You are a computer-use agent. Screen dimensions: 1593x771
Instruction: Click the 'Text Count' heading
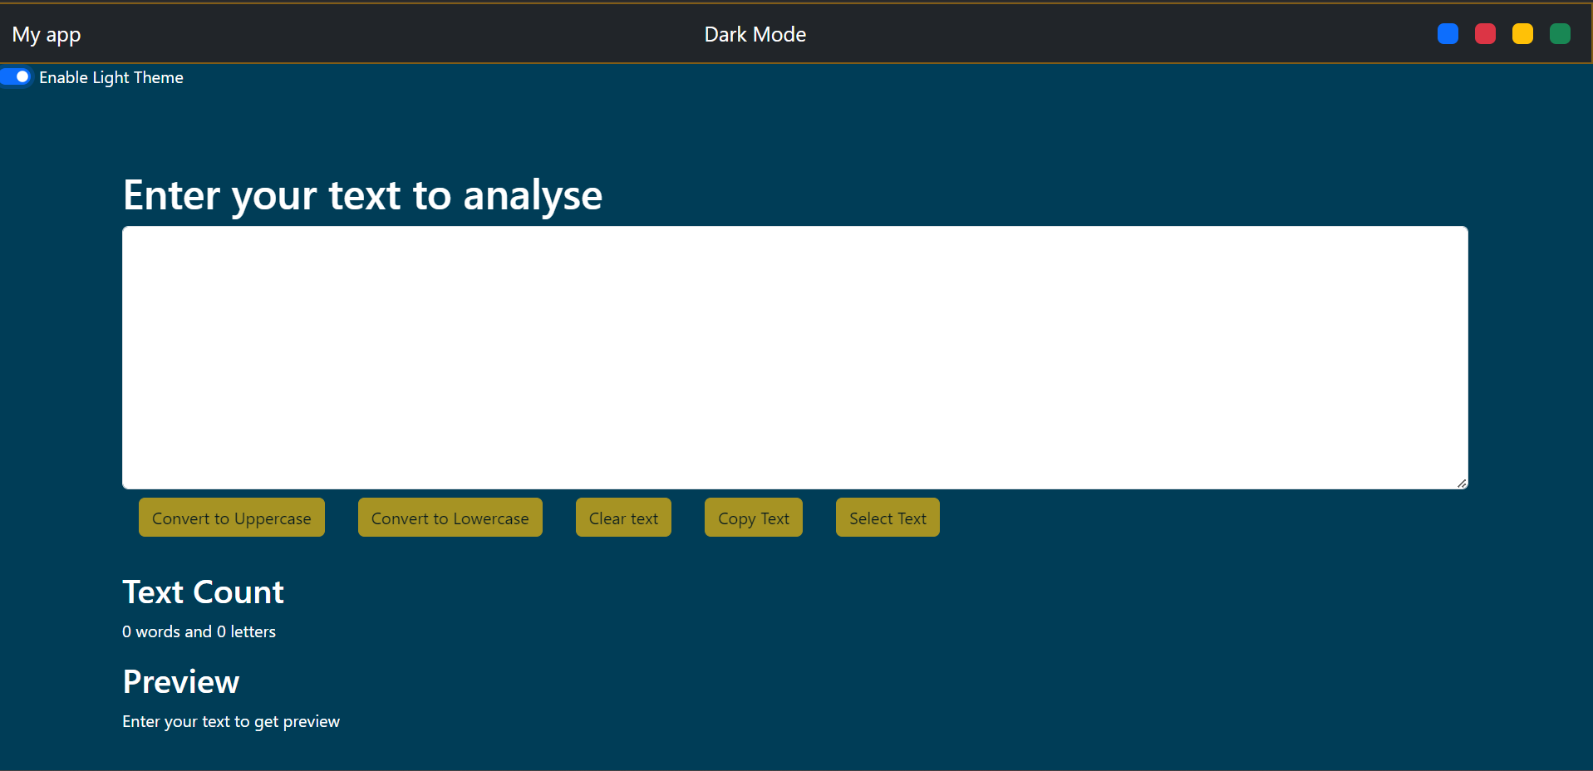203,592
